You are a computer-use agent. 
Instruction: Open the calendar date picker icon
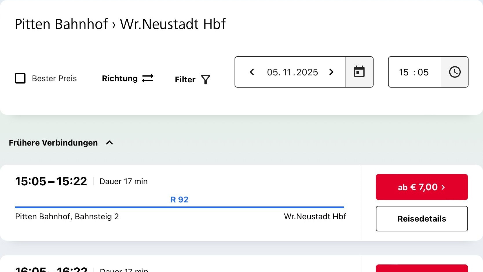coord(359,72)
